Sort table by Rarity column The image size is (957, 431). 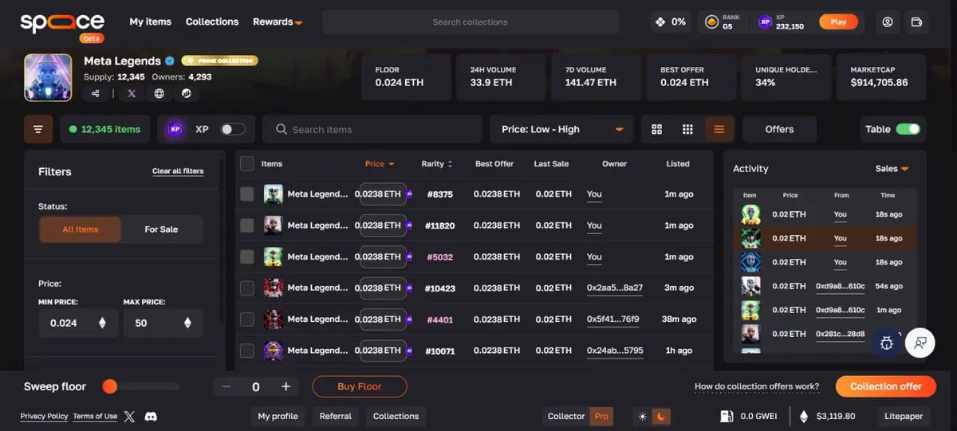point(436,163)
